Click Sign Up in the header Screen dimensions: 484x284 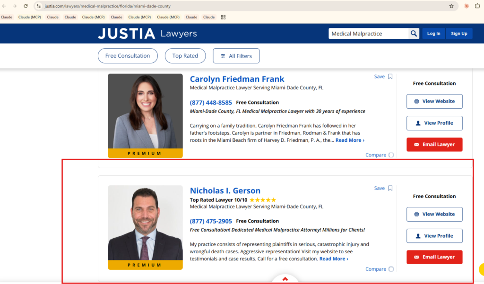[458, 34]
